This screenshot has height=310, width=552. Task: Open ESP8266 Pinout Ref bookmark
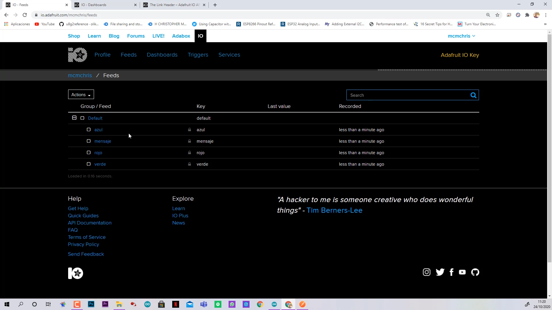256,24
